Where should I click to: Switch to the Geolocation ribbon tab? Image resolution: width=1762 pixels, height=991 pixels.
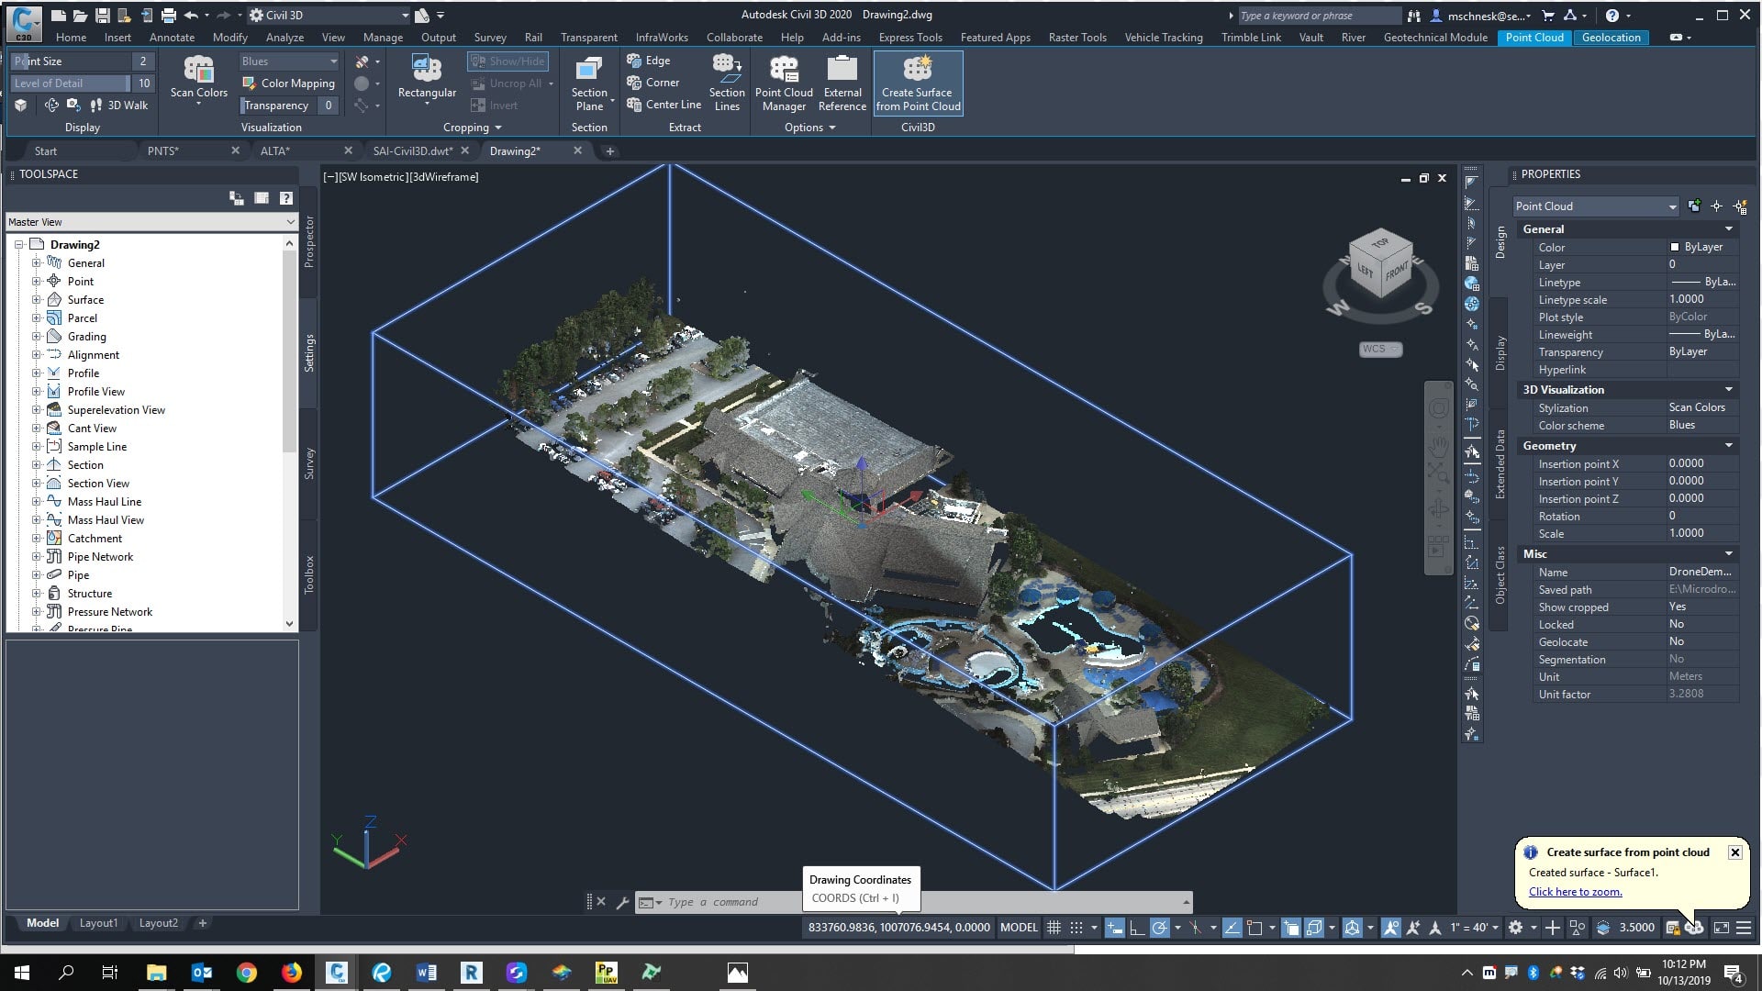(x=1611, y=38)
